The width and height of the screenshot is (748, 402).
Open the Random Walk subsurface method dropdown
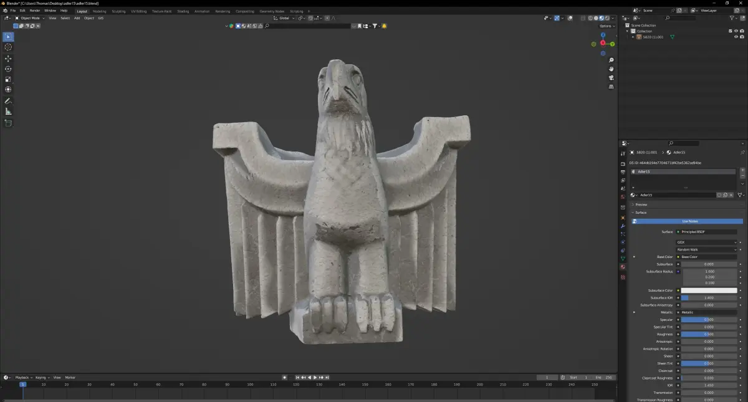coord(707,249)
